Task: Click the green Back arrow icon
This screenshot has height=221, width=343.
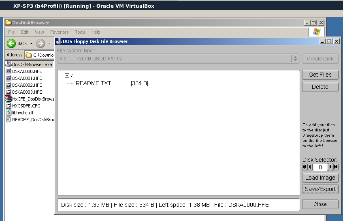Action: pyautogui.click(x=11, y=43)
